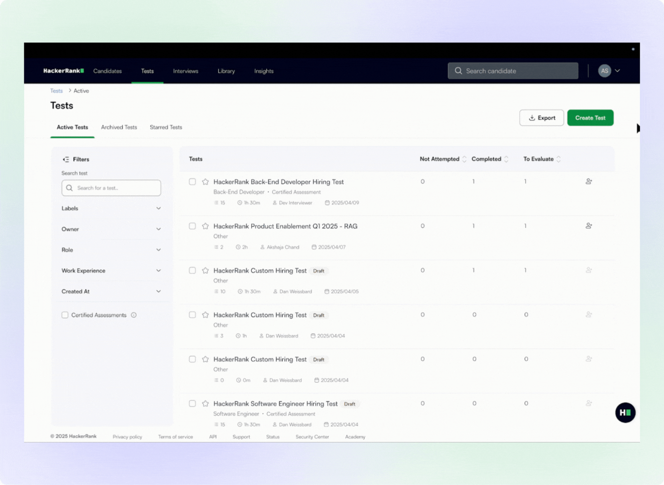Image resolution: width=664 pixels, height=485 pixels.
Task: Sort by Completed column arrows
Action: (506, 159)
